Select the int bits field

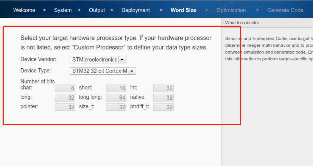(x=164, y=88)
